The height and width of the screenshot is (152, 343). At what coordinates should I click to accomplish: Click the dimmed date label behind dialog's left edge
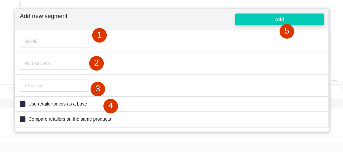(11, 91)
